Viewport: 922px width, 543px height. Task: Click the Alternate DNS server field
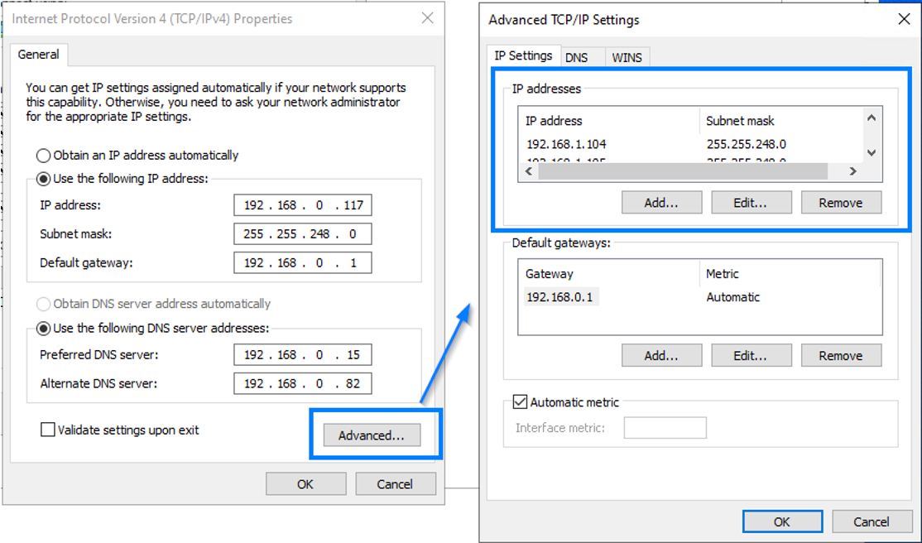[303, 383]
